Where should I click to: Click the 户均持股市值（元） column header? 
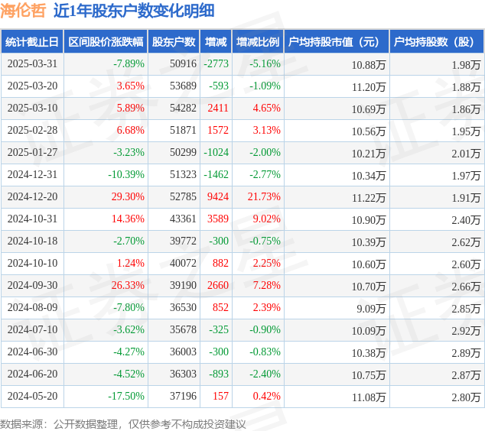[337, 42]
